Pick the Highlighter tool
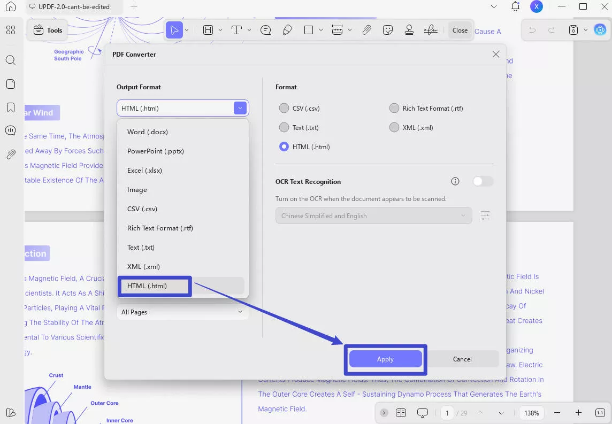This screenshot has width=612, height=424. (x=287, y=30)
